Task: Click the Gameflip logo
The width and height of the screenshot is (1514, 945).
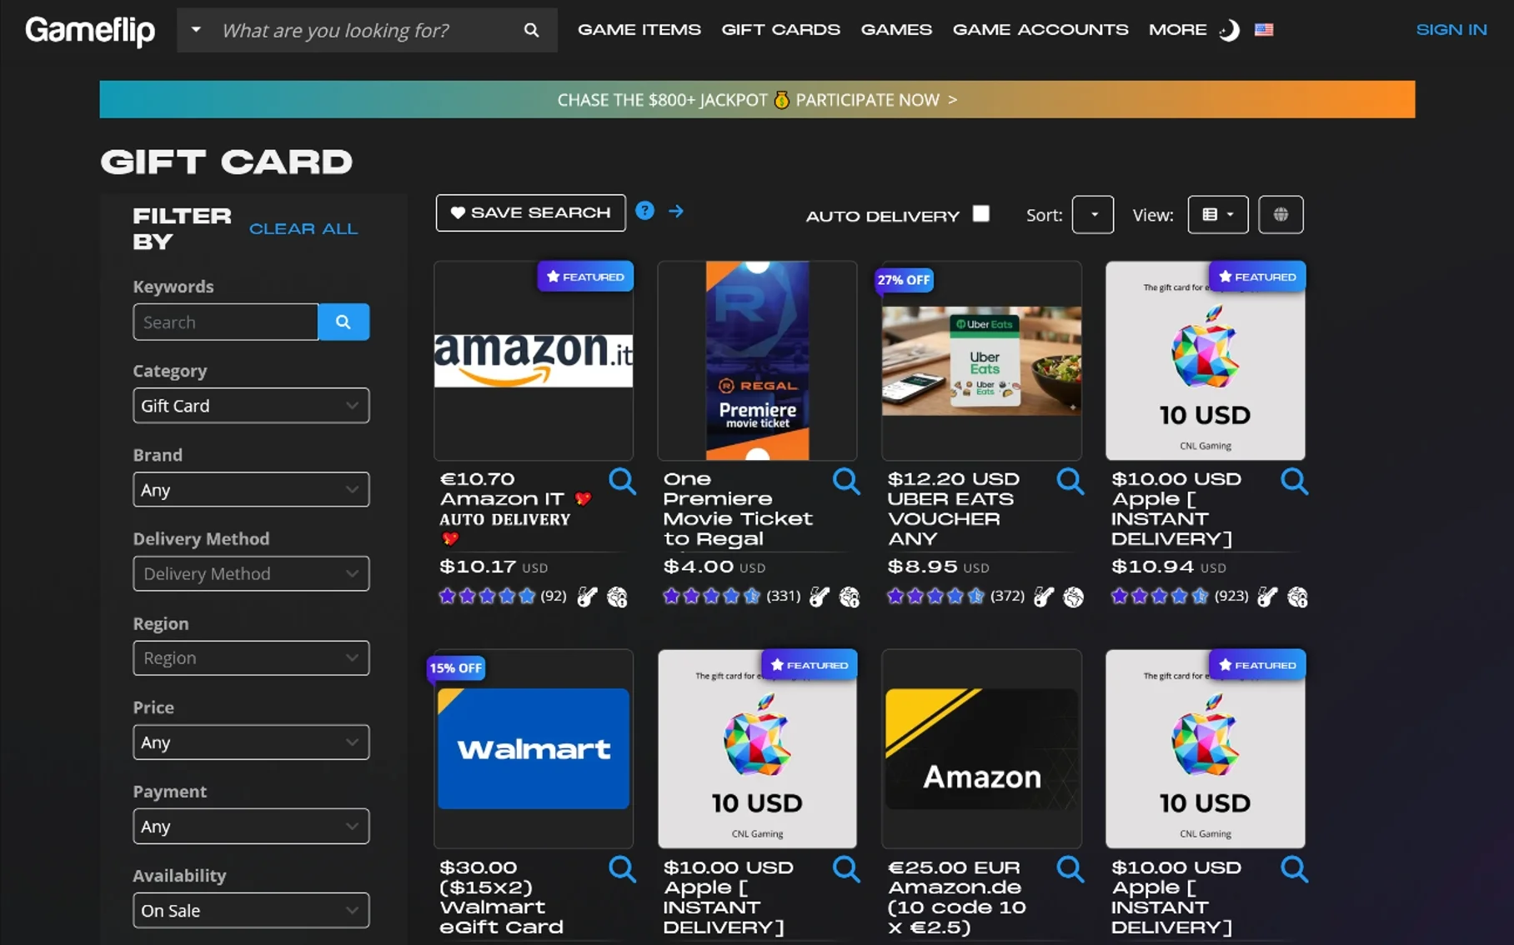Action: click(x=90, y=31)
